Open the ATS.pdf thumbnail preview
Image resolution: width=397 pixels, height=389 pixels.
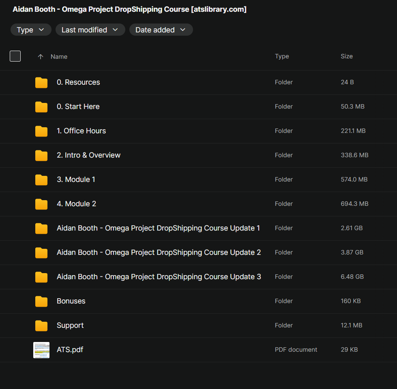[41, 350]
